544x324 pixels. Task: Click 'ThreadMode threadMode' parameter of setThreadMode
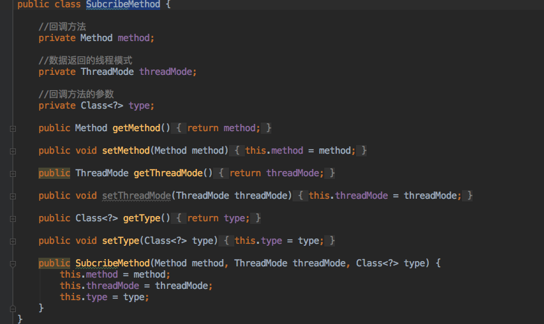(232, 195)
